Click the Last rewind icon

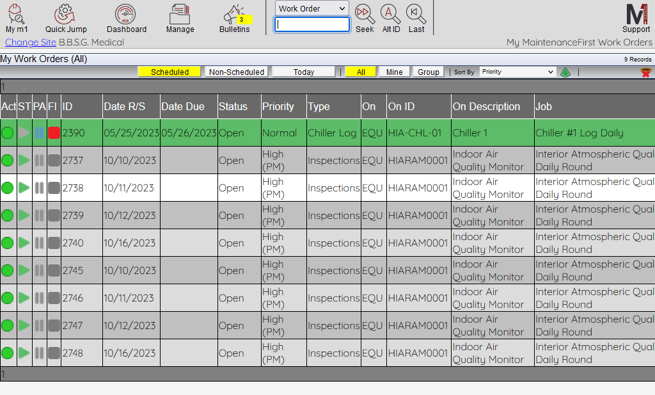[x=416, y=13]
